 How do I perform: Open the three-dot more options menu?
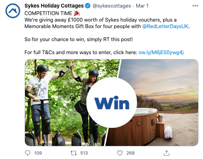195,6
